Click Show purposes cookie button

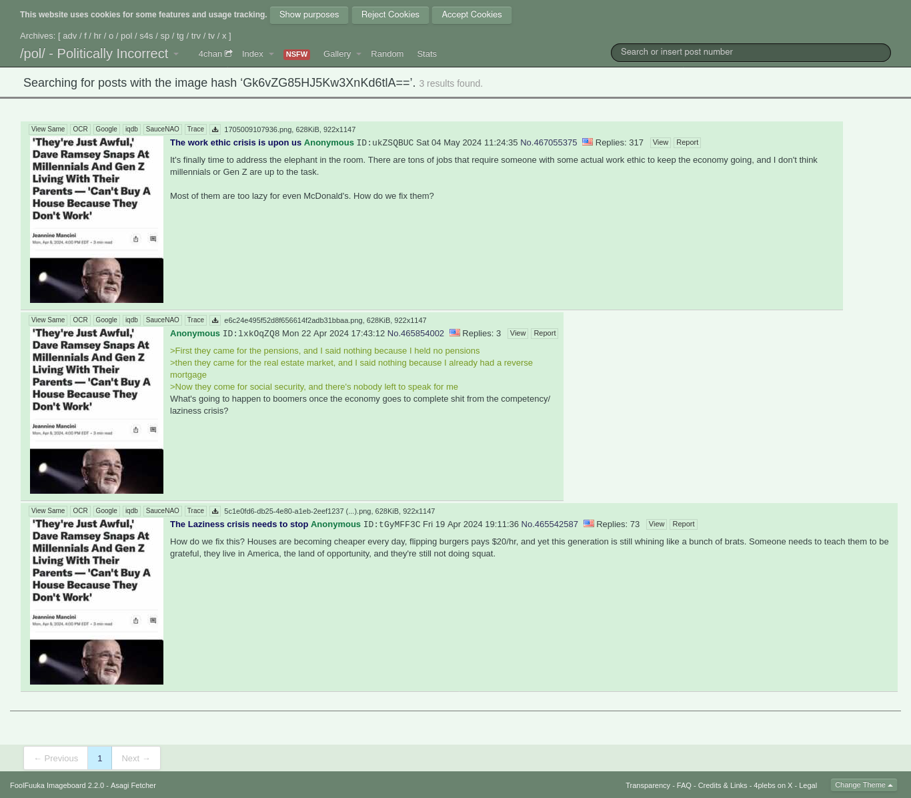(309, 15)
